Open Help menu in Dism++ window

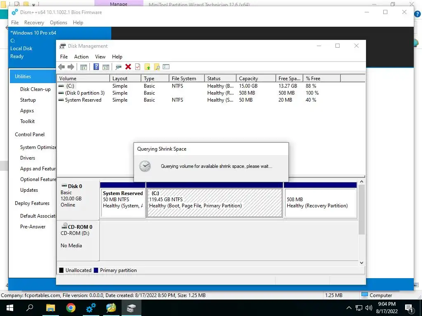pos(78,23)
